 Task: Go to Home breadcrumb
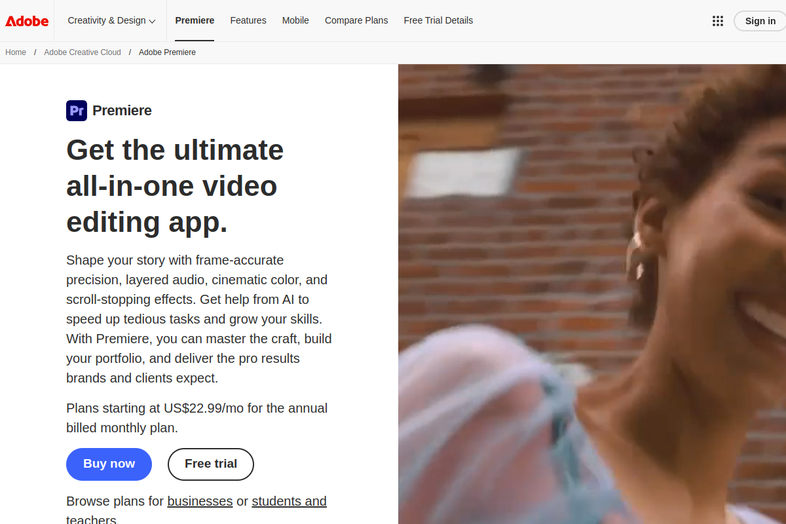coord(16,52)
